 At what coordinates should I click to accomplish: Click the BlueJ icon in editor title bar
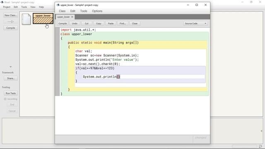[x=58, y=5]
